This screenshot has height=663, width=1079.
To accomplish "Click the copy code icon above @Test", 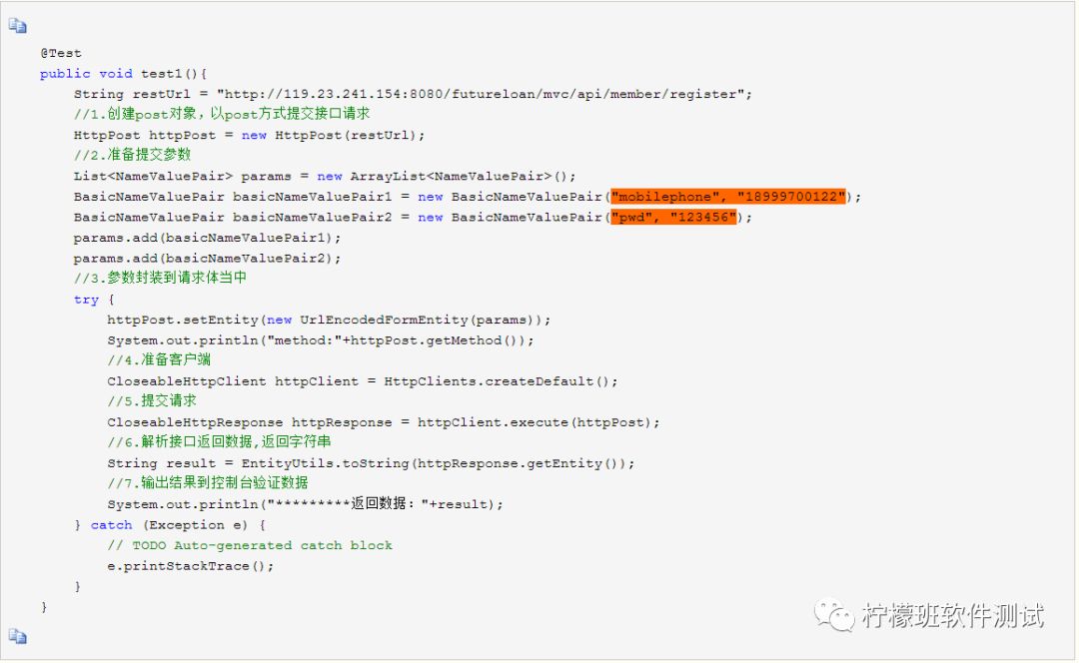I will (x=17, y=26).
